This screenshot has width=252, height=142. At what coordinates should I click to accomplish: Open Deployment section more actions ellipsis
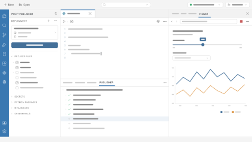click(x=55, y=21)
